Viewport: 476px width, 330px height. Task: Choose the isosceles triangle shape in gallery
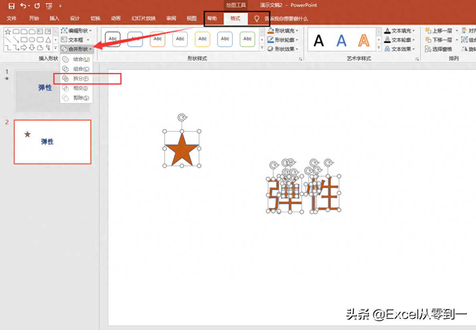(48, 40)
